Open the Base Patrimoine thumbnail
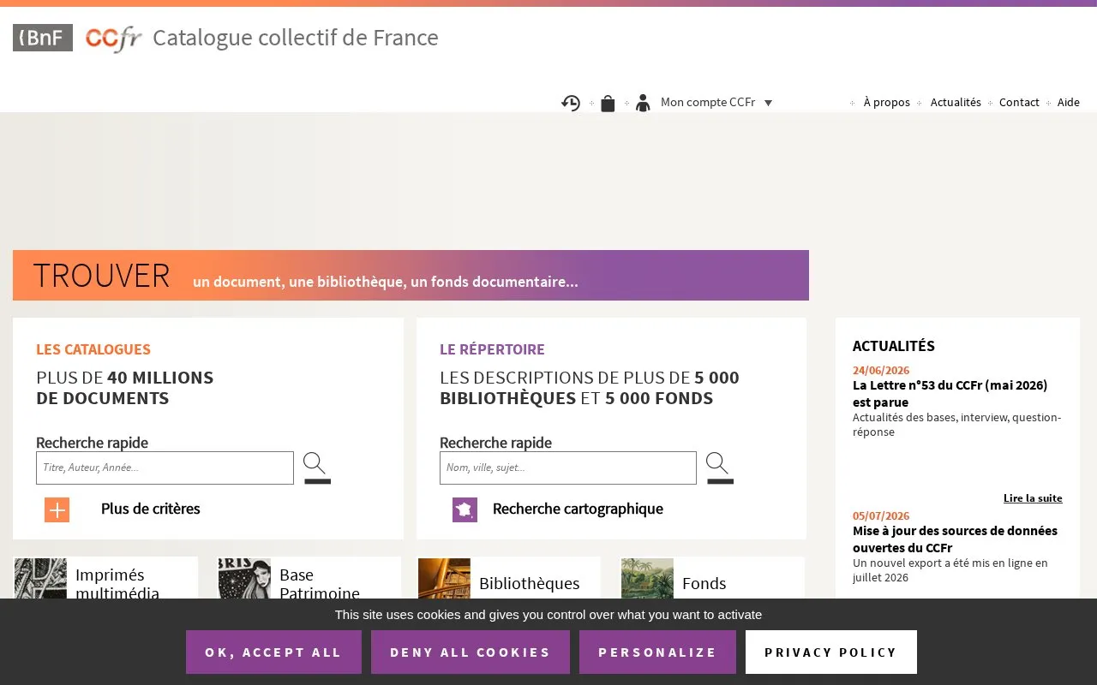Screen dimensions: 1097x685 coord(244,579)
